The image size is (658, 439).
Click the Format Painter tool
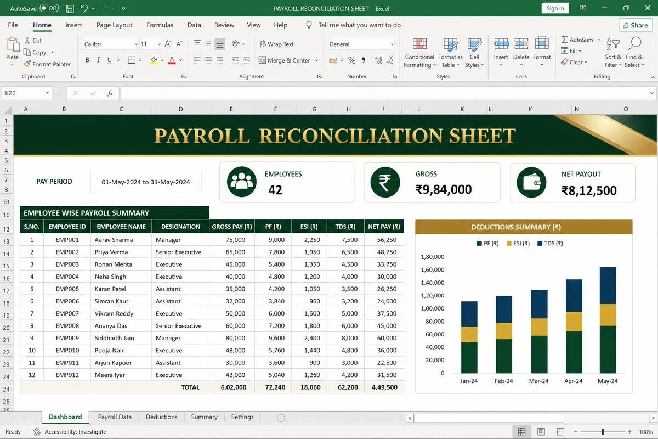[x=47, y=64]
